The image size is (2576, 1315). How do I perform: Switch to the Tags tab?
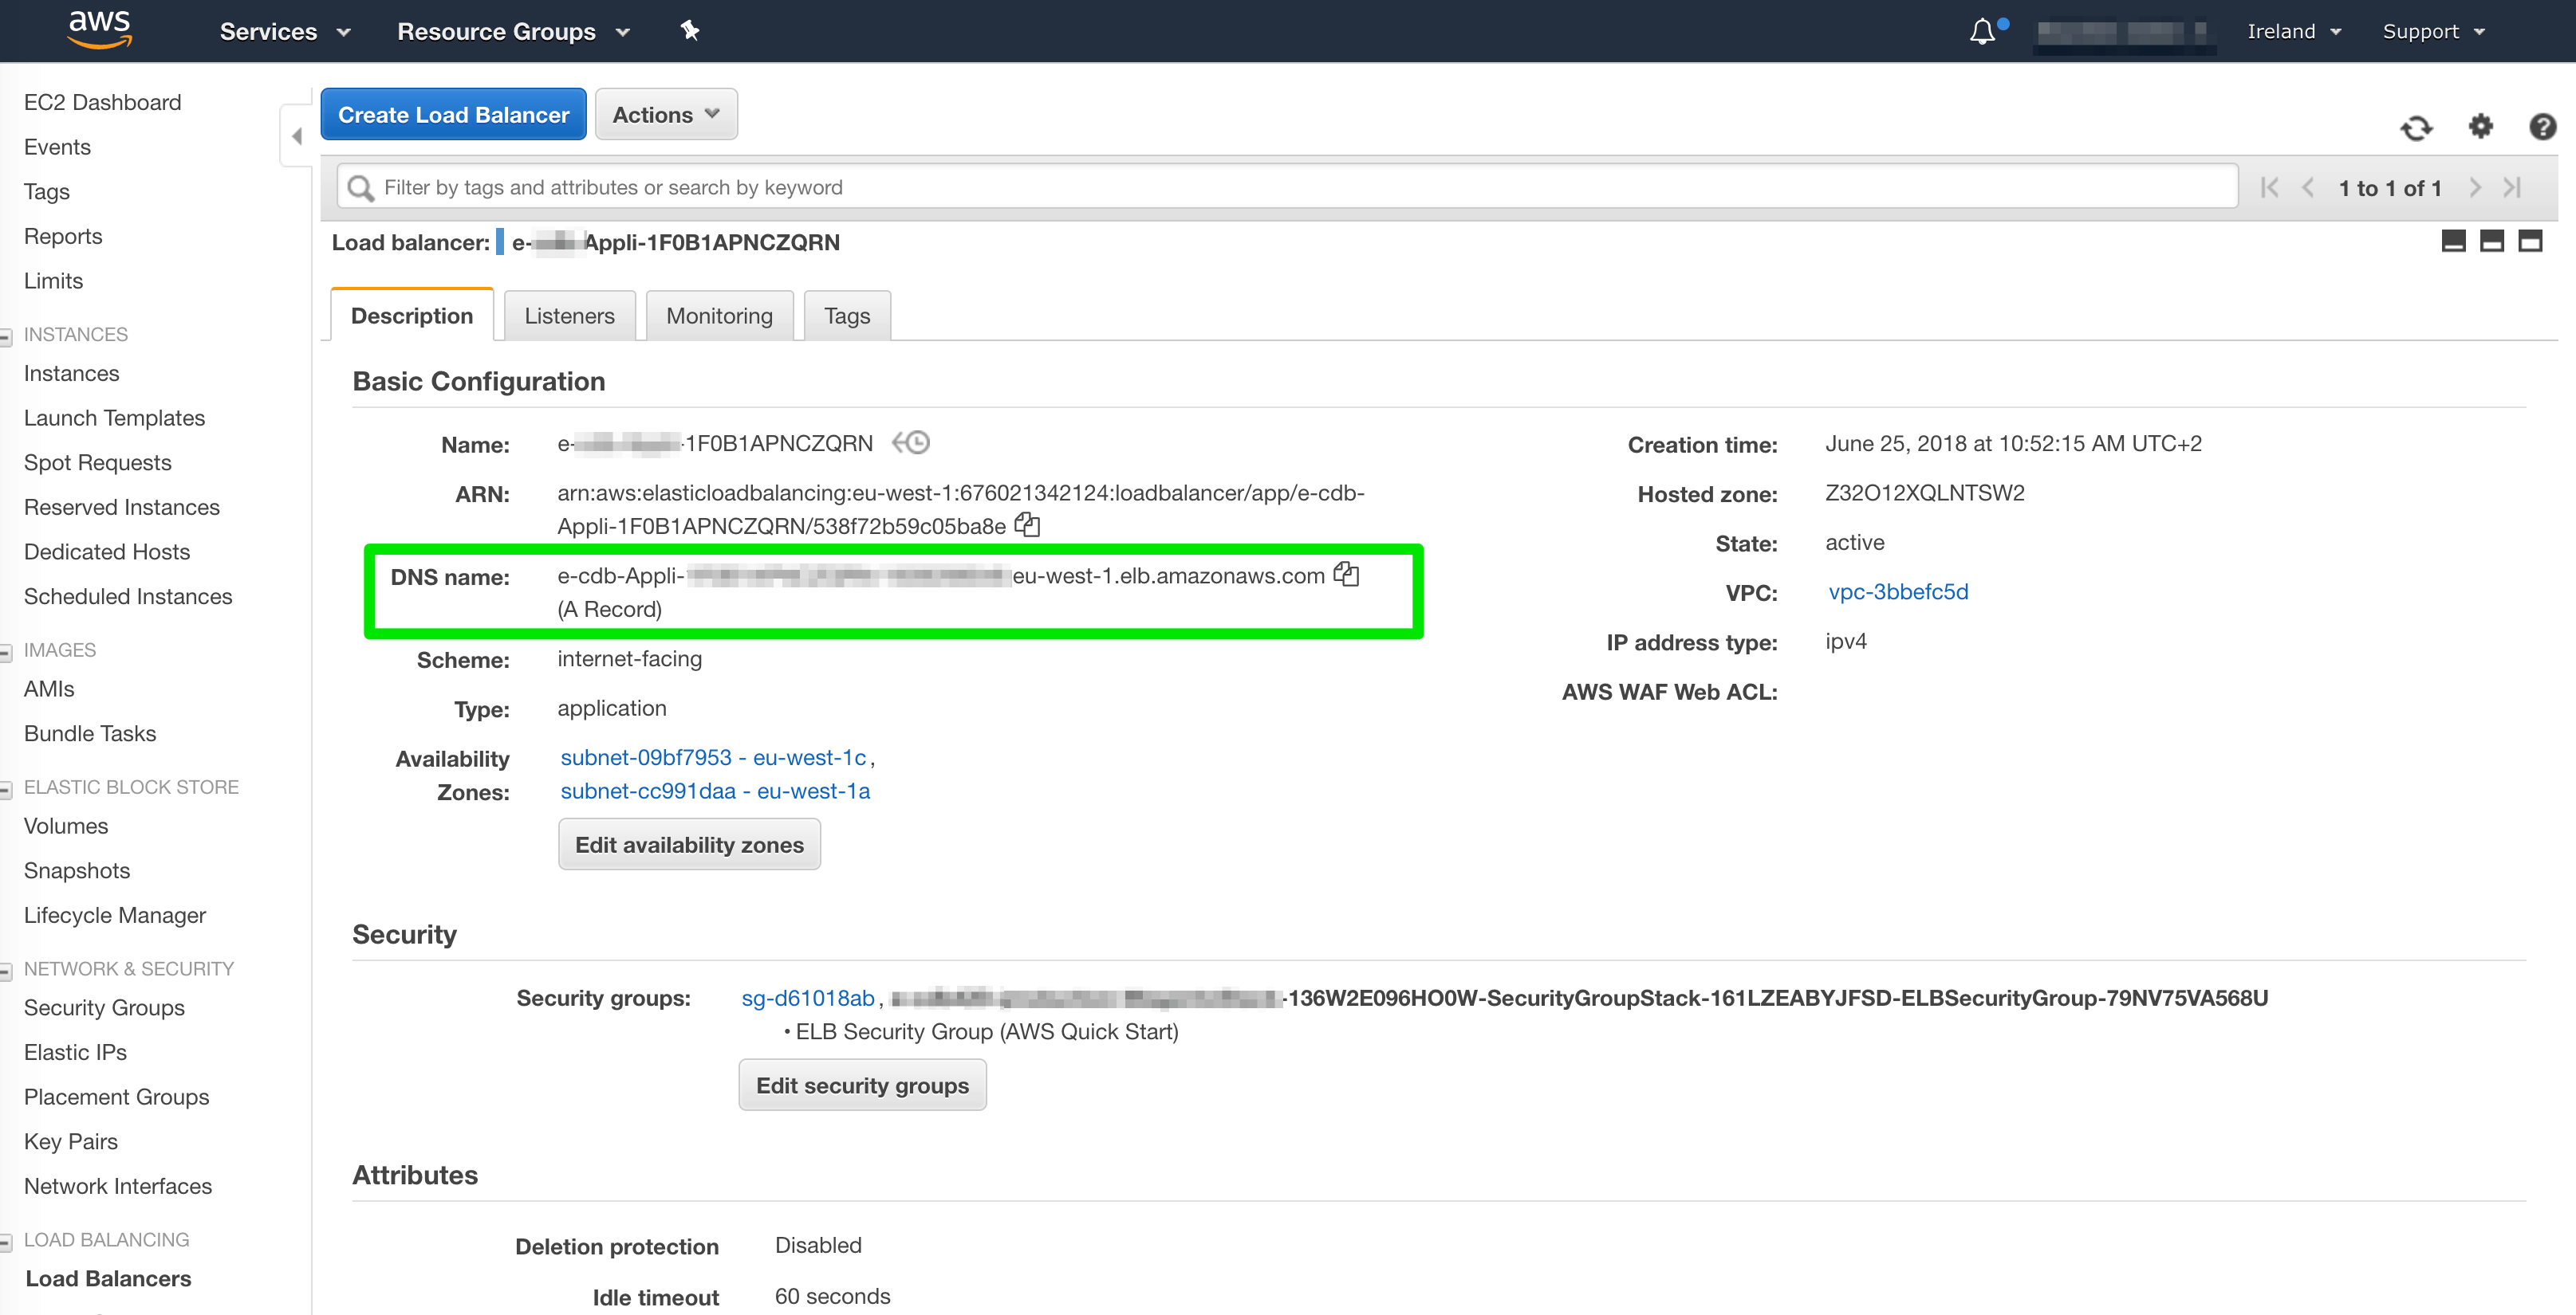[847, 316]
